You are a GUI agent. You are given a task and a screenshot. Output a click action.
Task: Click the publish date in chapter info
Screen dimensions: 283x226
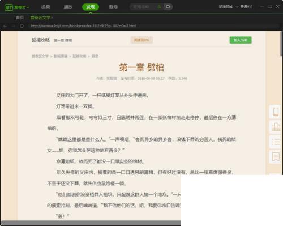pyautogui.click(x=143, y=79)
